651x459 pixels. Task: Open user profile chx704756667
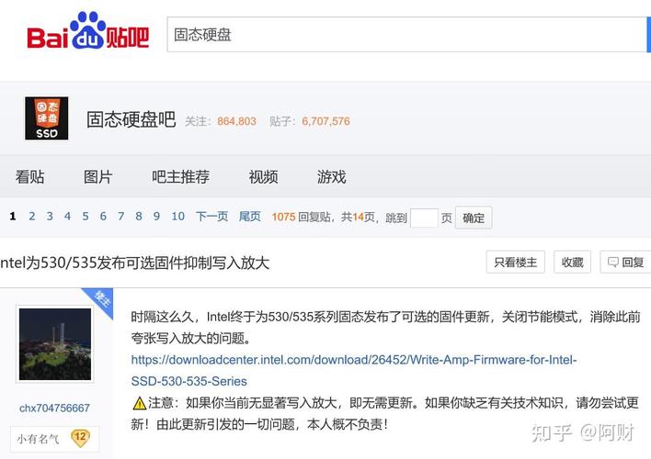tap(54, 408)
